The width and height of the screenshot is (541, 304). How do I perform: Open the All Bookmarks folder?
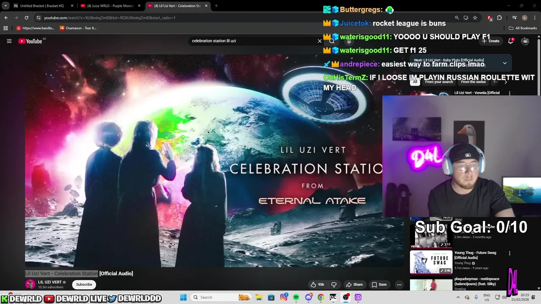coord(523,28)
